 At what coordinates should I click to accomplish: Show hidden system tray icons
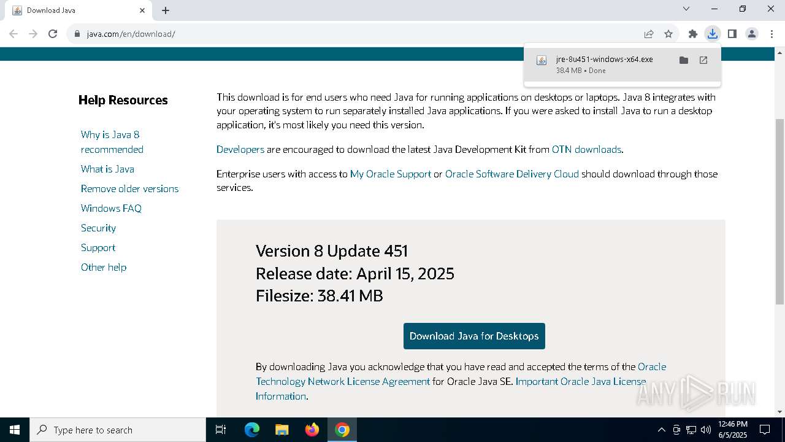tap(661, 430)
